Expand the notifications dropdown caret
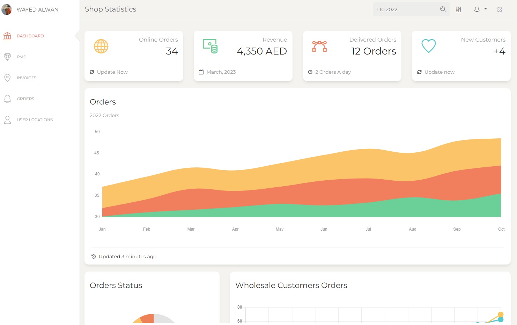This screenshot has width=517, height=325. [x=485, y=9]
